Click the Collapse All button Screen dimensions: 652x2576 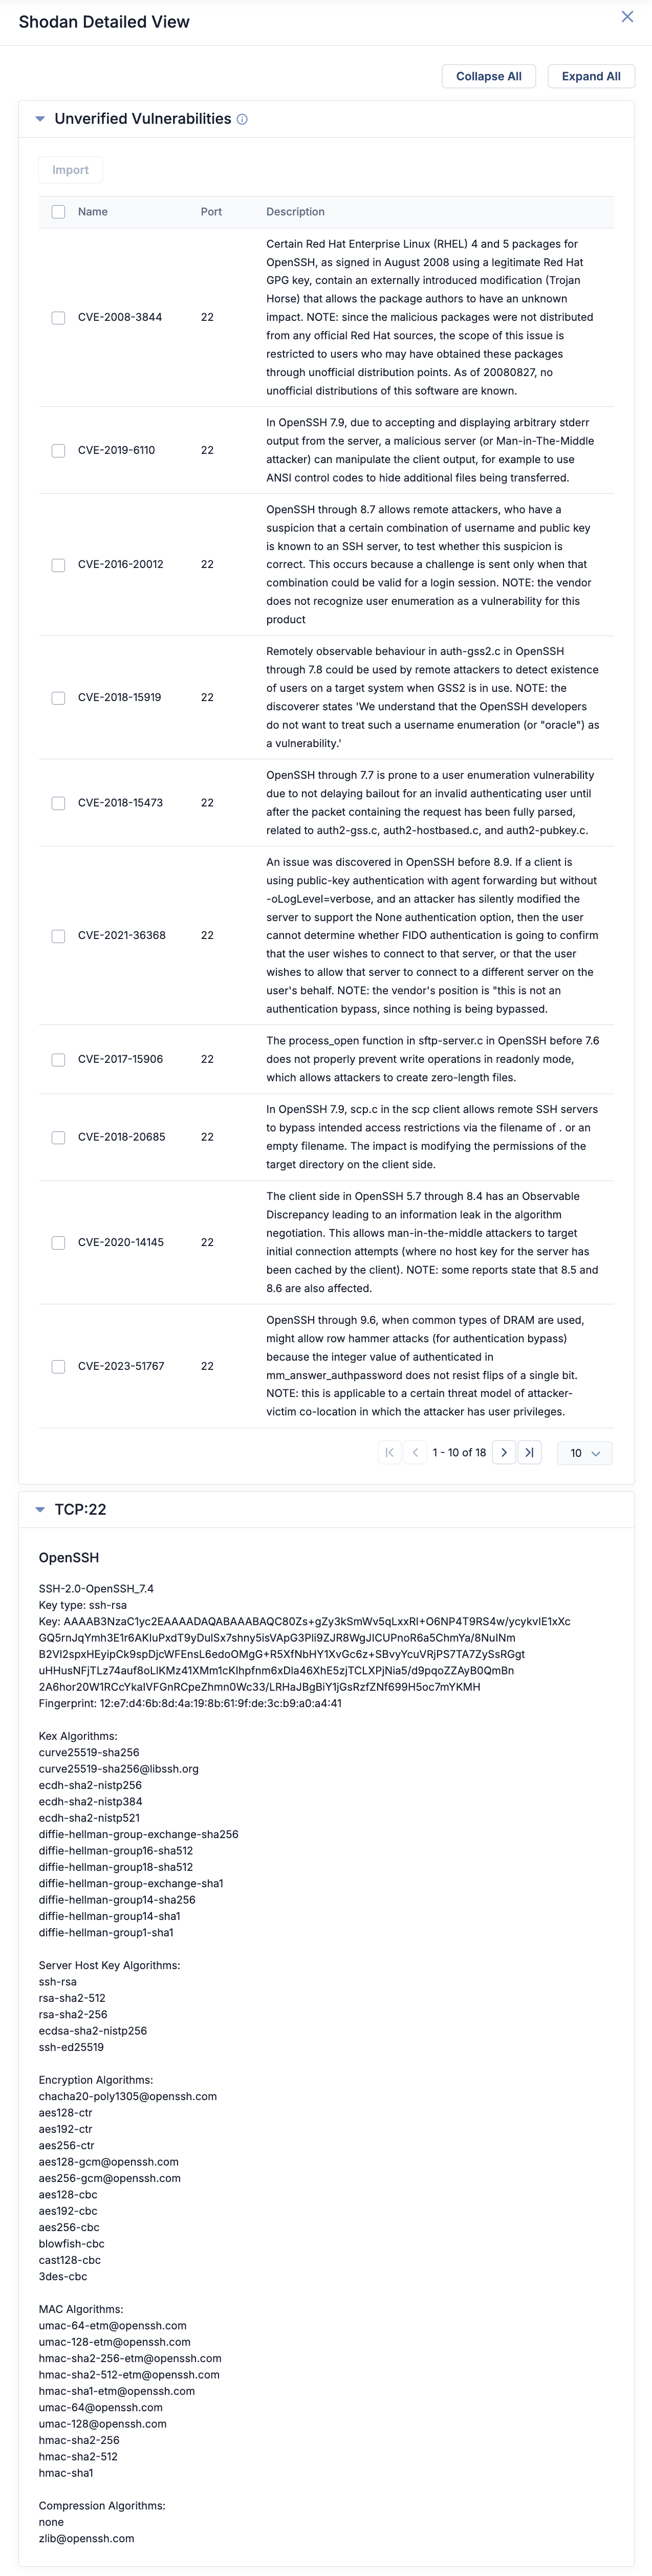pyautogui.click(x=488, y=75)
